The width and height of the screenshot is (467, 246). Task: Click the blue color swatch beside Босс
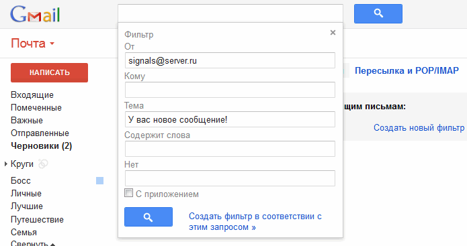click(99, 180)
